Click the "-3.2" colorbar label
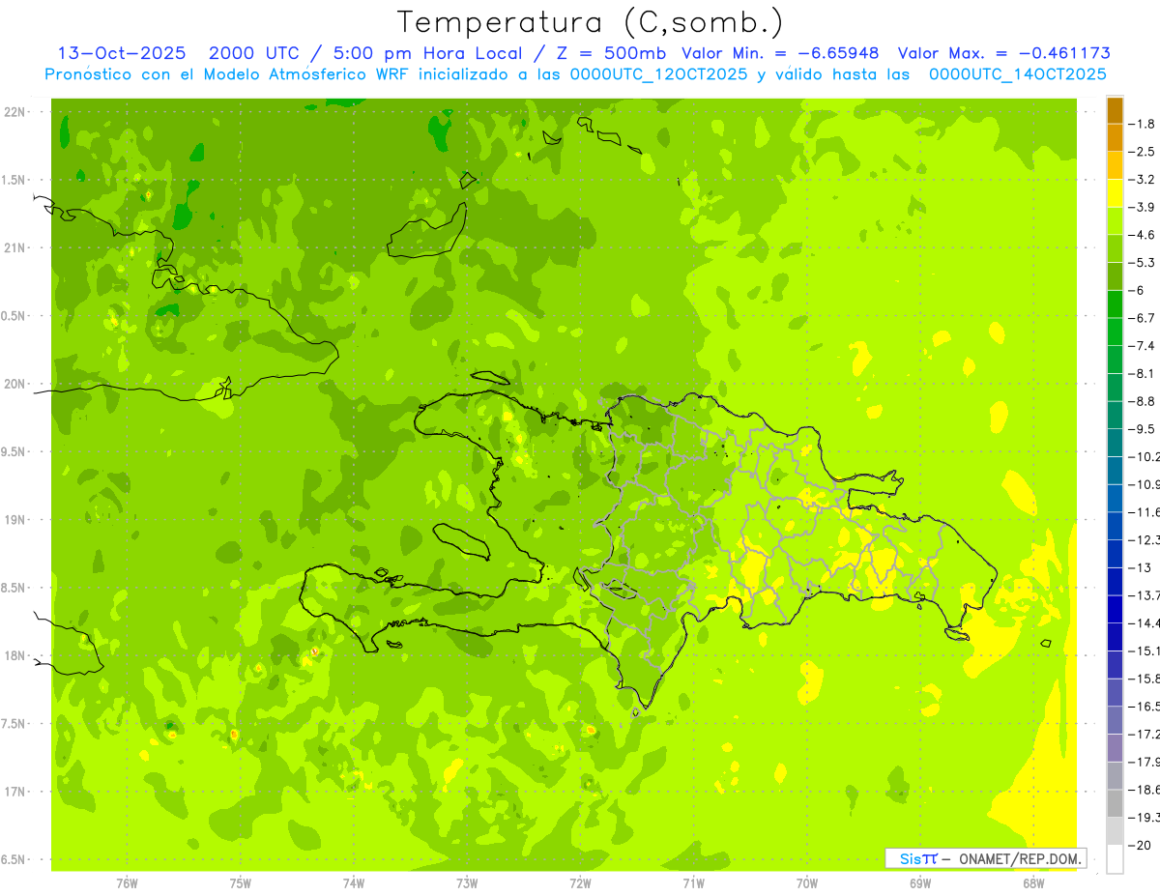Image resolution: width=1160 pixels, height=896 pixels. coord(1144,180)
